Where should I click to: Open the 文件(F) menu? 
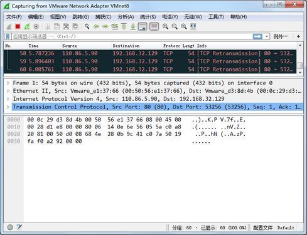[x=14, y=17]
